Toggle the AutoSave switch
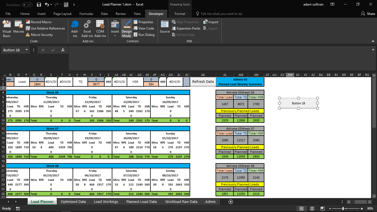 (x=27, y=5)
